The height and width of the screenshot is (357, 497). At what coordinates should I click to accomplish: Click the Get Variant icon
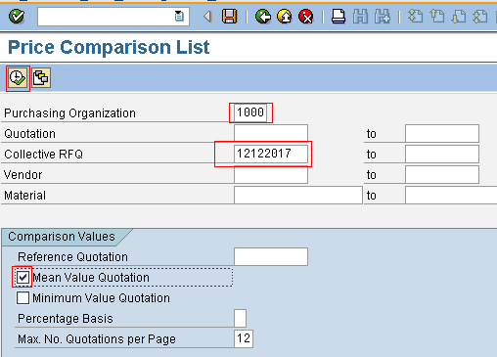pos(41,78)
